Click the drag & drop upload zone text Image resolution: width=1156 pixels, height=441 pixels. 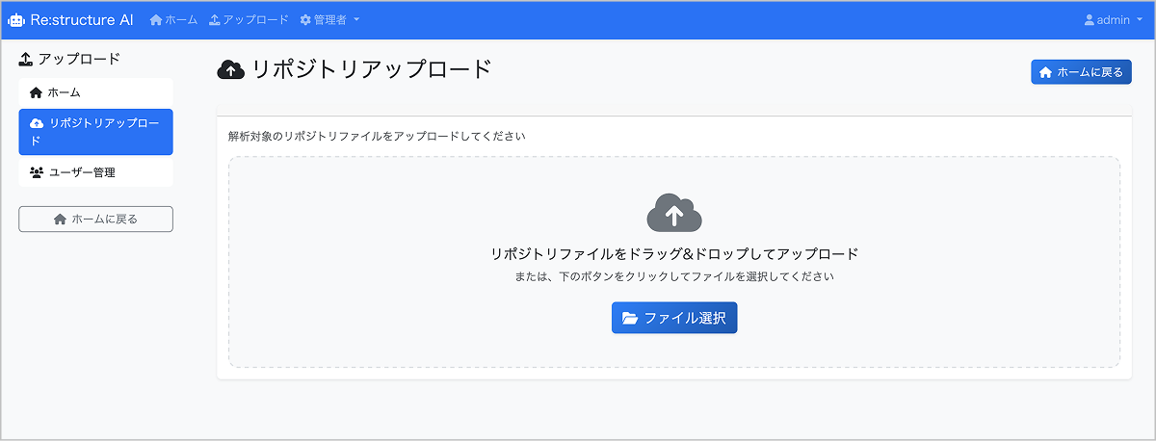tap(674, 254)
